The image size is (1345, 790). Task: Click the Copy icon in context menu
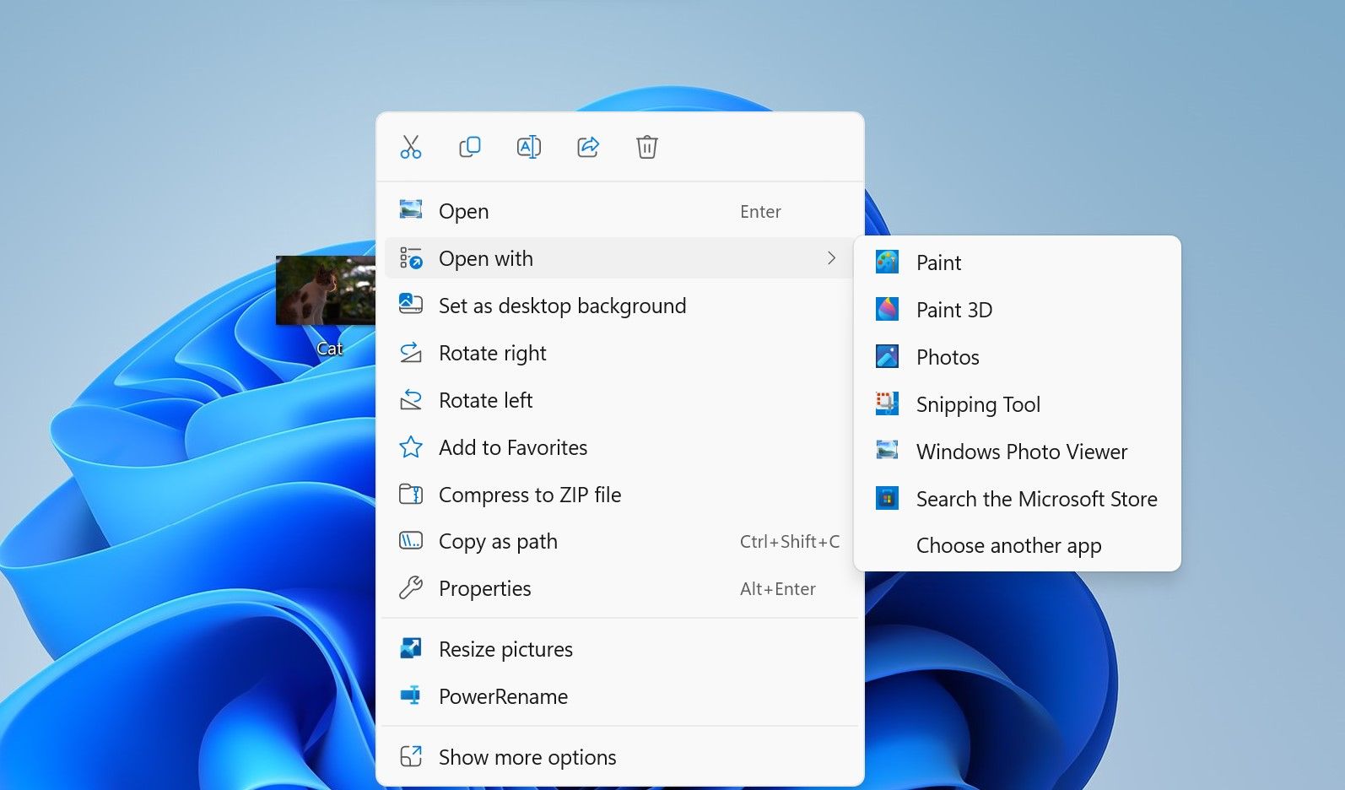pos(470,147)
